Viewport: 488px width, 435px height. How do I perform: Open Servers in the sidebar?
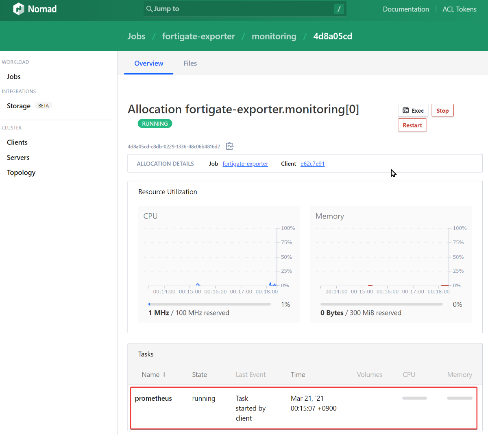(x=18, y=157)
